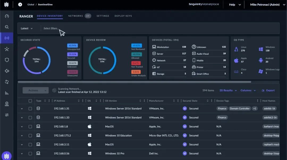
Task: Switch to the Settings tab
Action: coord(103,16)
